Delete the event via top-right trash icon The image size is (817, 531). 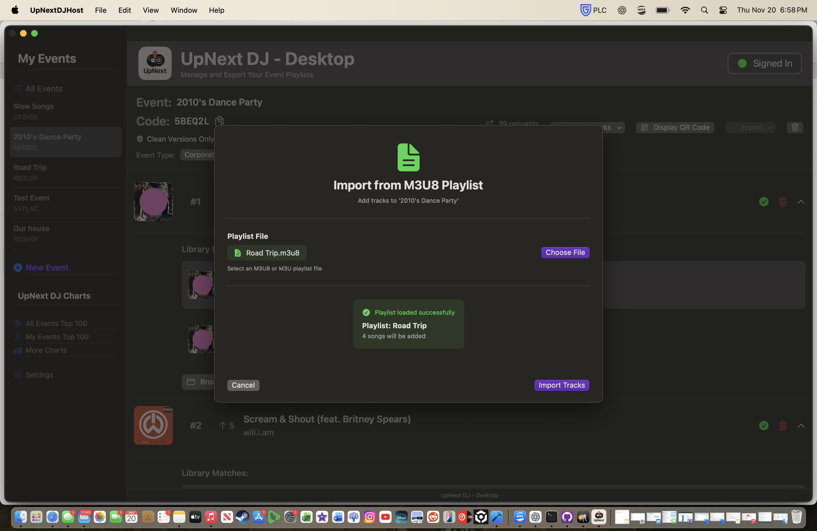pyautogui.click(x=795, y=127)
